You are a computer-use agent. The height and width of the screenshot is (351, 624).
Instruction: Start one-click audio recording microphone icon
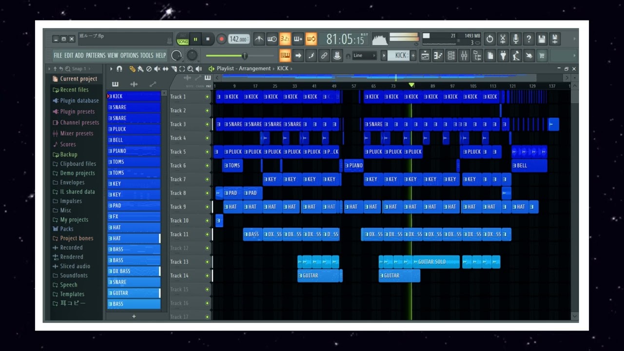tap(516, 39)
